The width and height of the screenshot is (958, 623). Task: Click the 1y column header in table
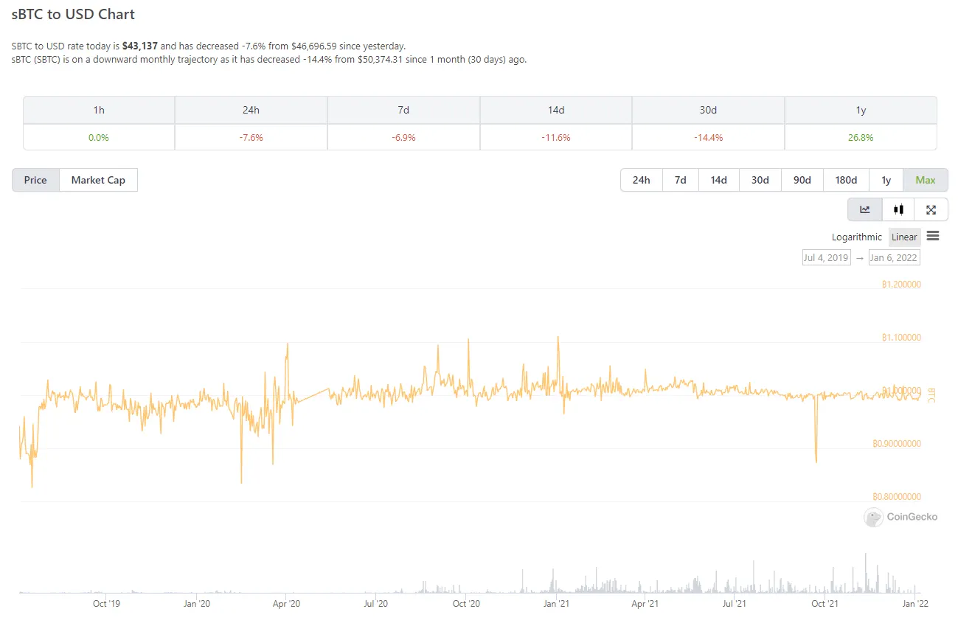[861, 110]
